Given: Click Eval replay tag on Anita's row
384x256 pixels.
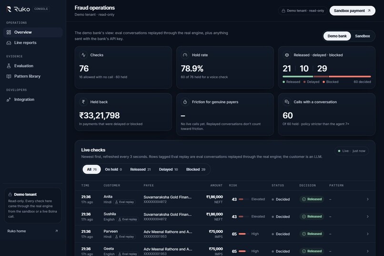Looking at the screenshot, I should [124, 202].
